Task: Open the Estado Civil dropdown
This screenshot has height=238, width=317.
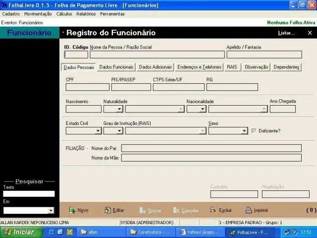Action: pyautogui.click(x=98, y=131)
